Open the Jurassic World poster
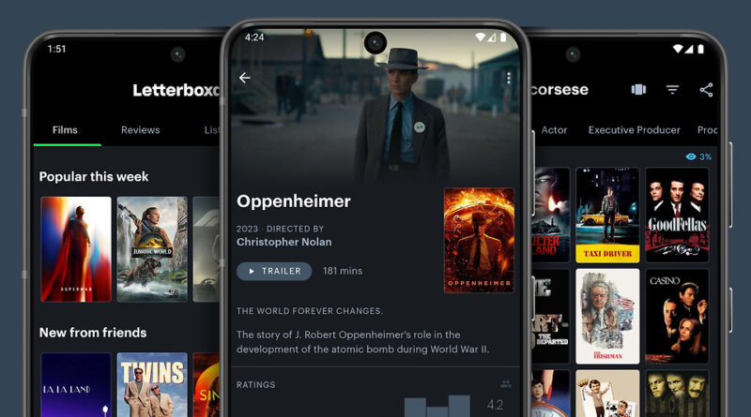Viewport: 751px width, 417px height. point(152,248)
